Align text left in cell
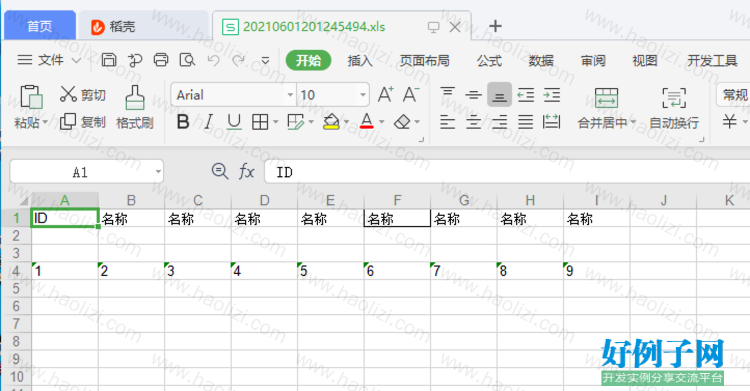Image resolution: width=750 pixels, height=391 pixels. 448,122
